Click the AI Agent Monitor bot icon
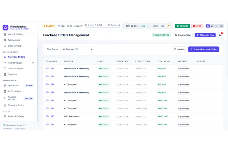The image size is (228, 152). [5, 98]
